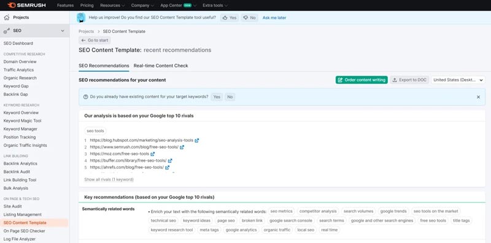This screenshot has height=243, width=491.
Task: Click Export to DOC button
Action: pos(409,80)
